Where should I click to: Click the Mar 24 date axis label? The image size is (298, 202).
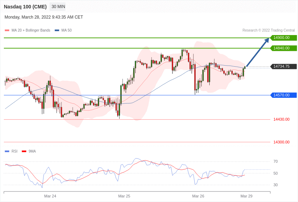50,196
